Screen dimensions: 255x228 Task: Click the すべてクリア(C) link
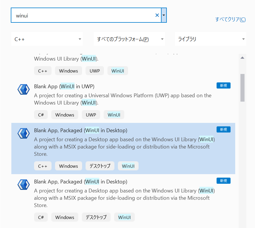(230, 19)
